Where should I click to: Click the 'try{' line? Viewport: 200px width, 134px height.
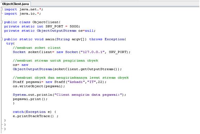point(10,44)
